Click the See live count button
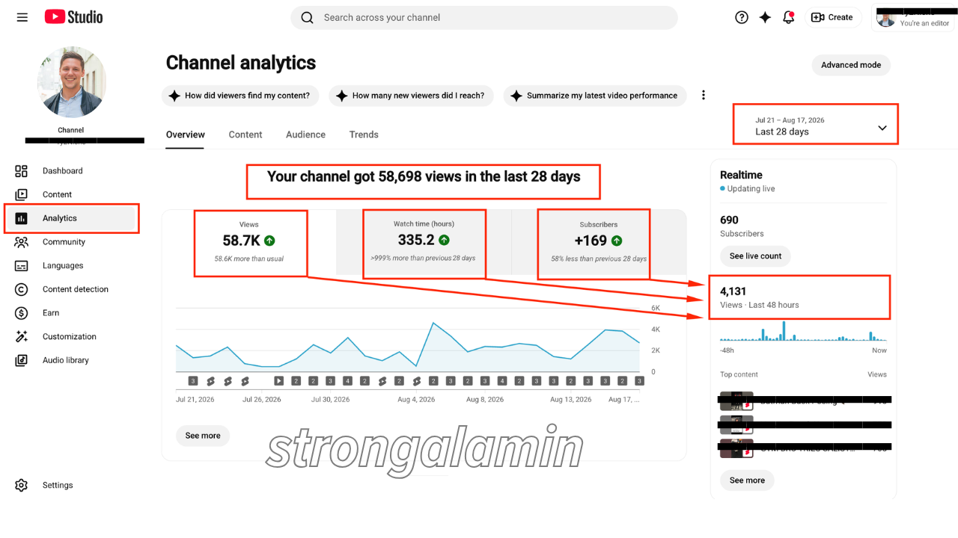 [x=755, y=256]
